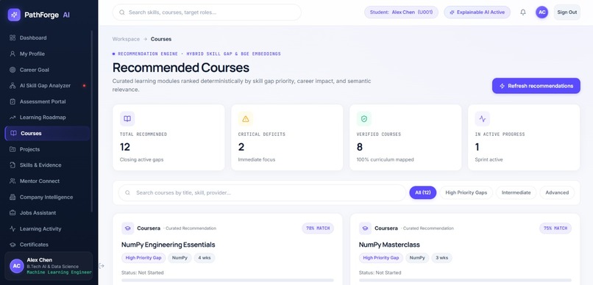
Task: Click the sidebar collapse arrow icon
Action: [102, 266]
